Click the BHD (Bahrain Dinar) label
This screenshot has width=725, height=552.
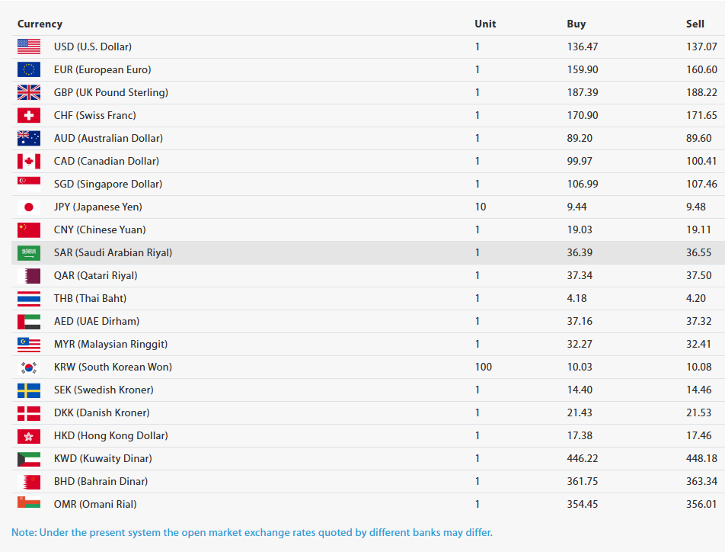coord(101,482)
